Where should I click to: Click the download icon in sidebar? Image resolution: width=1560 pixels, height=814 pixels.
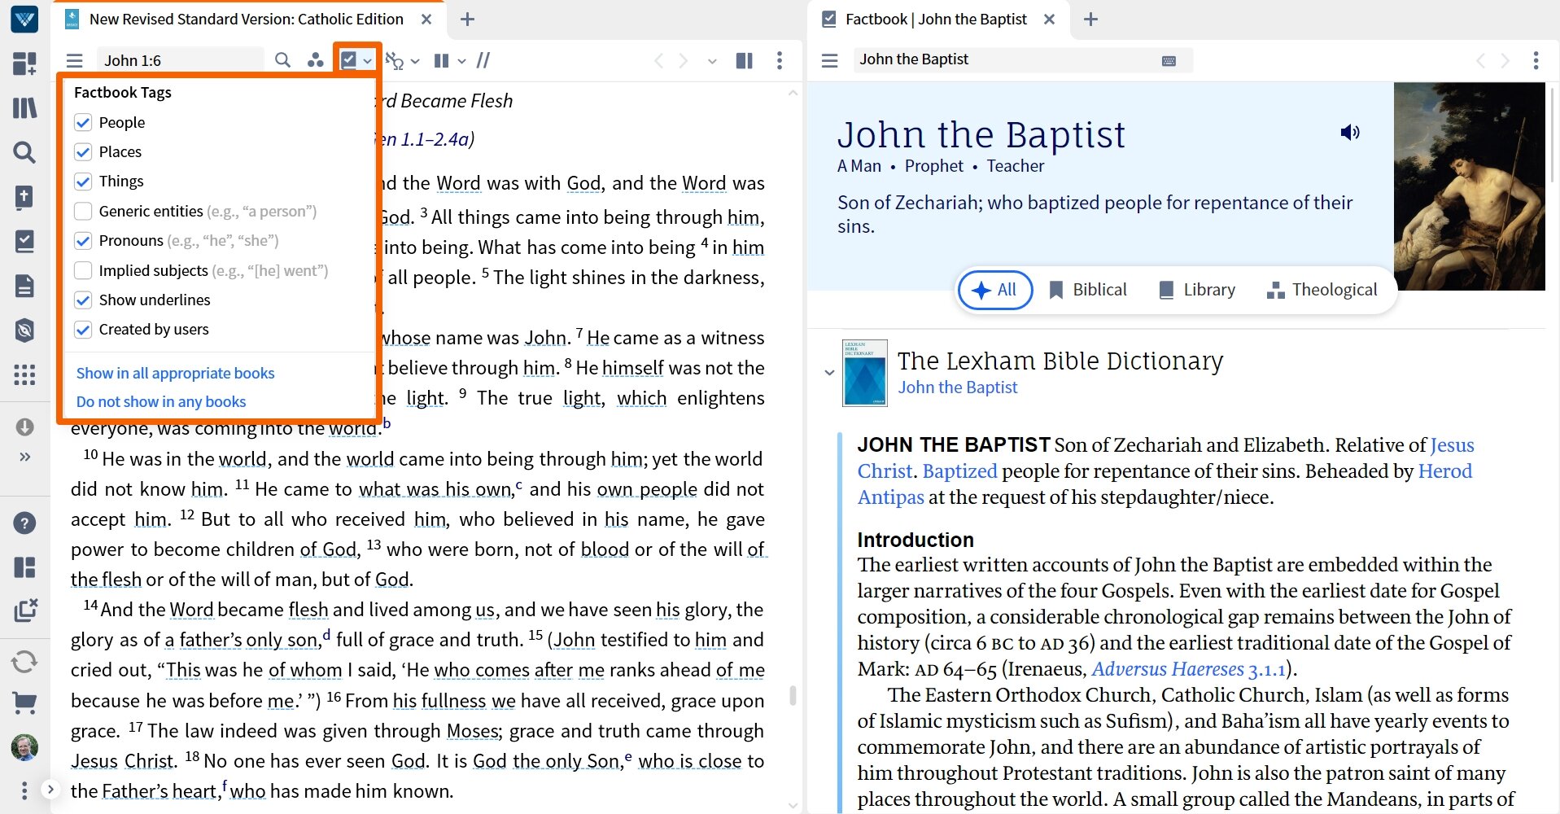[24, 427]
